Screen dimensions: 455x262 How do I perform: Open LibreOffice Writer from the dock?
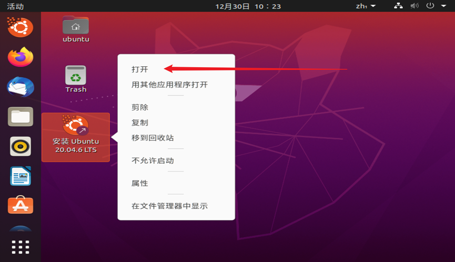coord(21,176)
